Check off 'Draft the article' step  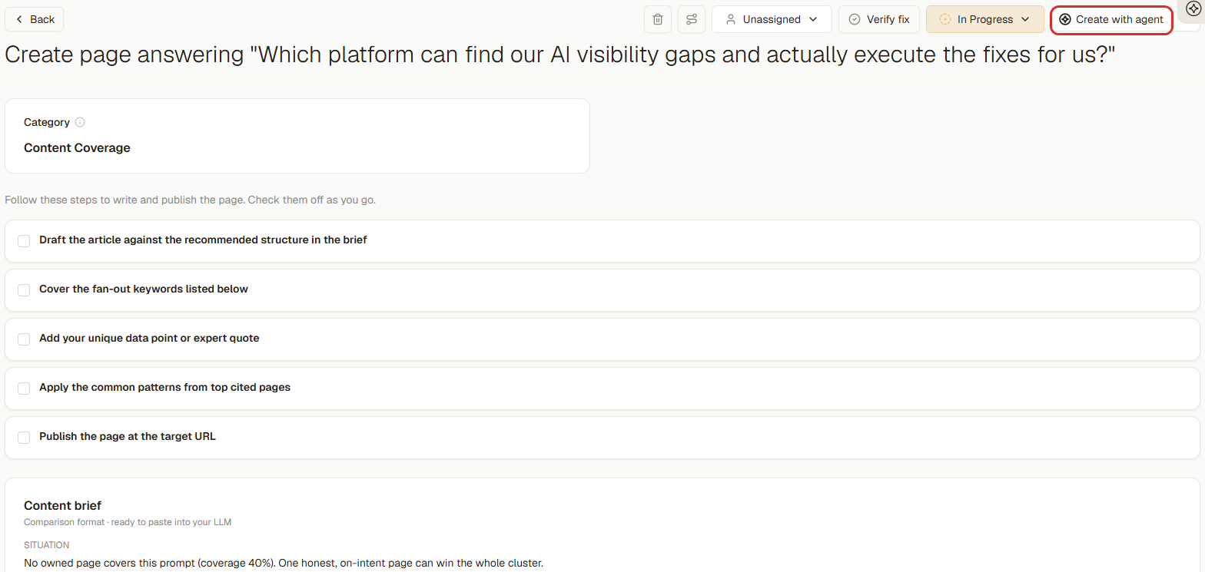click(x=24, y=240)
